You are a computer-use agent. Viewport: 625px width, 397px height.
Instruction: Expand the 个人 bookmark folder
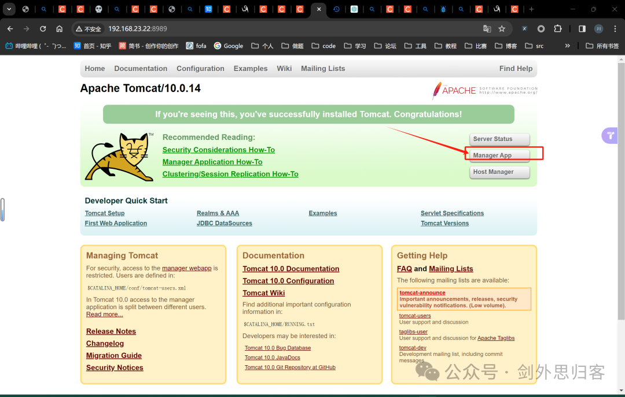click(x=262, y=46)
